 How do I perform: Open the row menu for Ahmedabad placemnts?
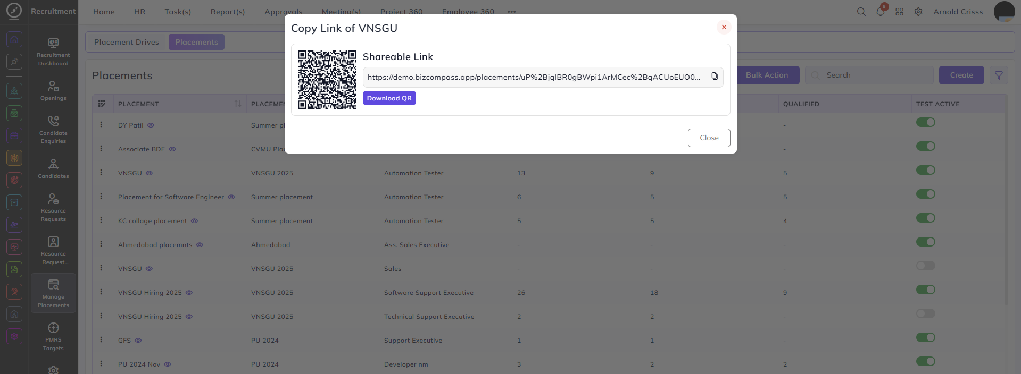[101, 244]
